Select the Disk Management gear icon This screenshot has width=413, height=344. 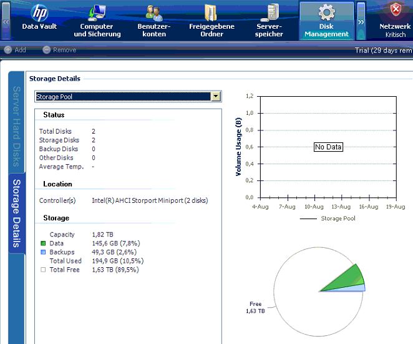click(326, 12)
